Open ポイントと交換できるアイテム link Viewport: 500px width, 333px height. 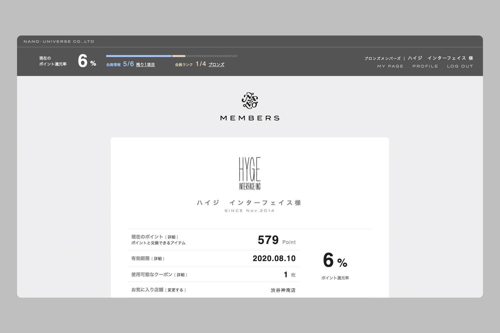158,243
